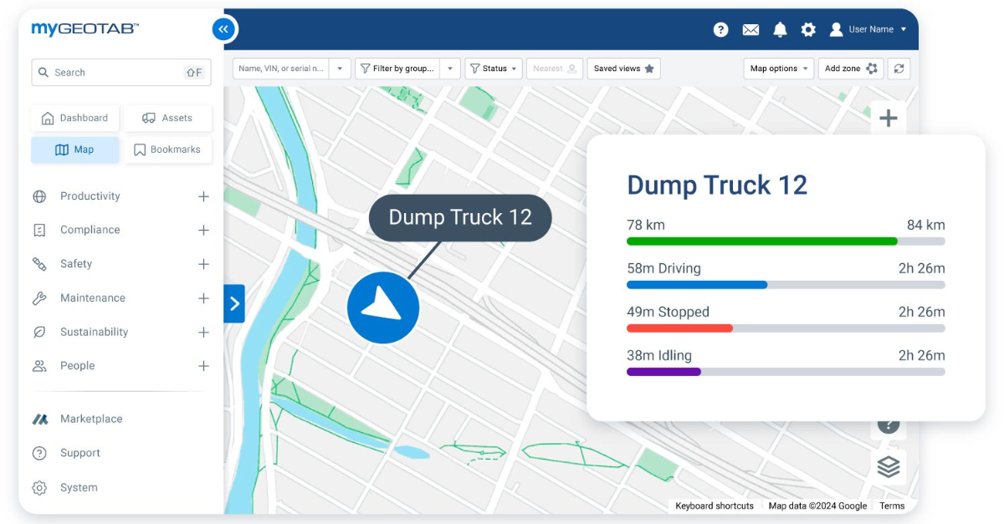Click the 38m Idling label
Image resolution: width=1004 pixels, height=524 pixels.
click(659, 355)
